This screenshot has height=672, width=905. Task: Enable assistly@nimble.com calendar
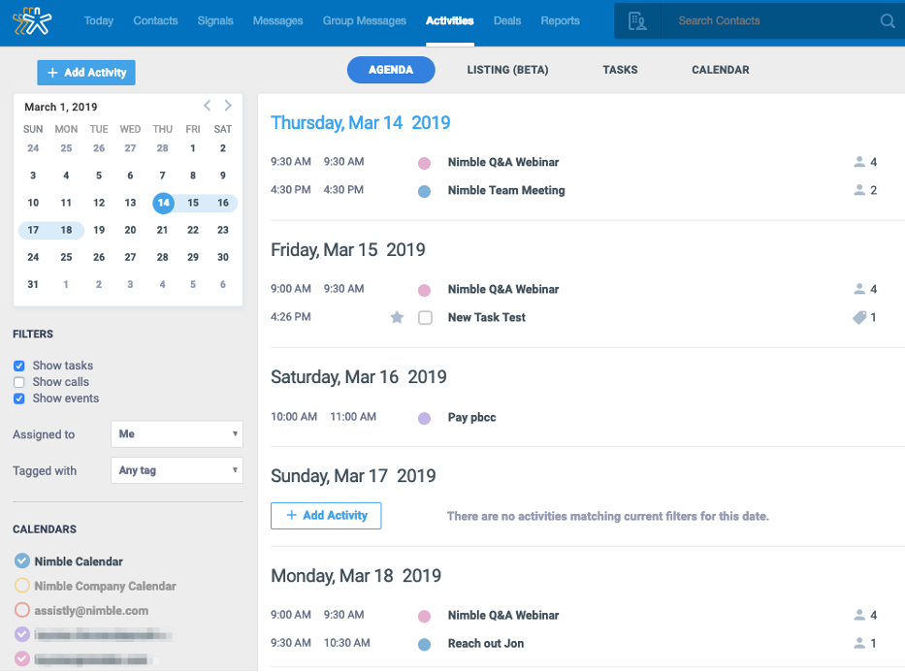22,610
